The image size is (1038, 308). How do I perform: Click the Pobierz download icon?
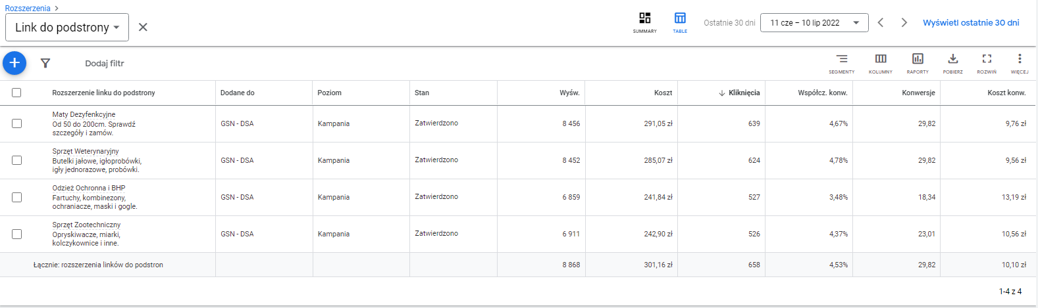click(x=952, y=62)
